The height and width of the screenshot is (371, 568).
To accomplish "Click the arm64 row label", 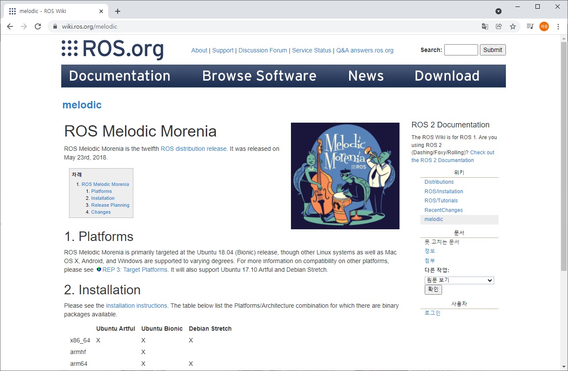I will (x=79, y=364).
